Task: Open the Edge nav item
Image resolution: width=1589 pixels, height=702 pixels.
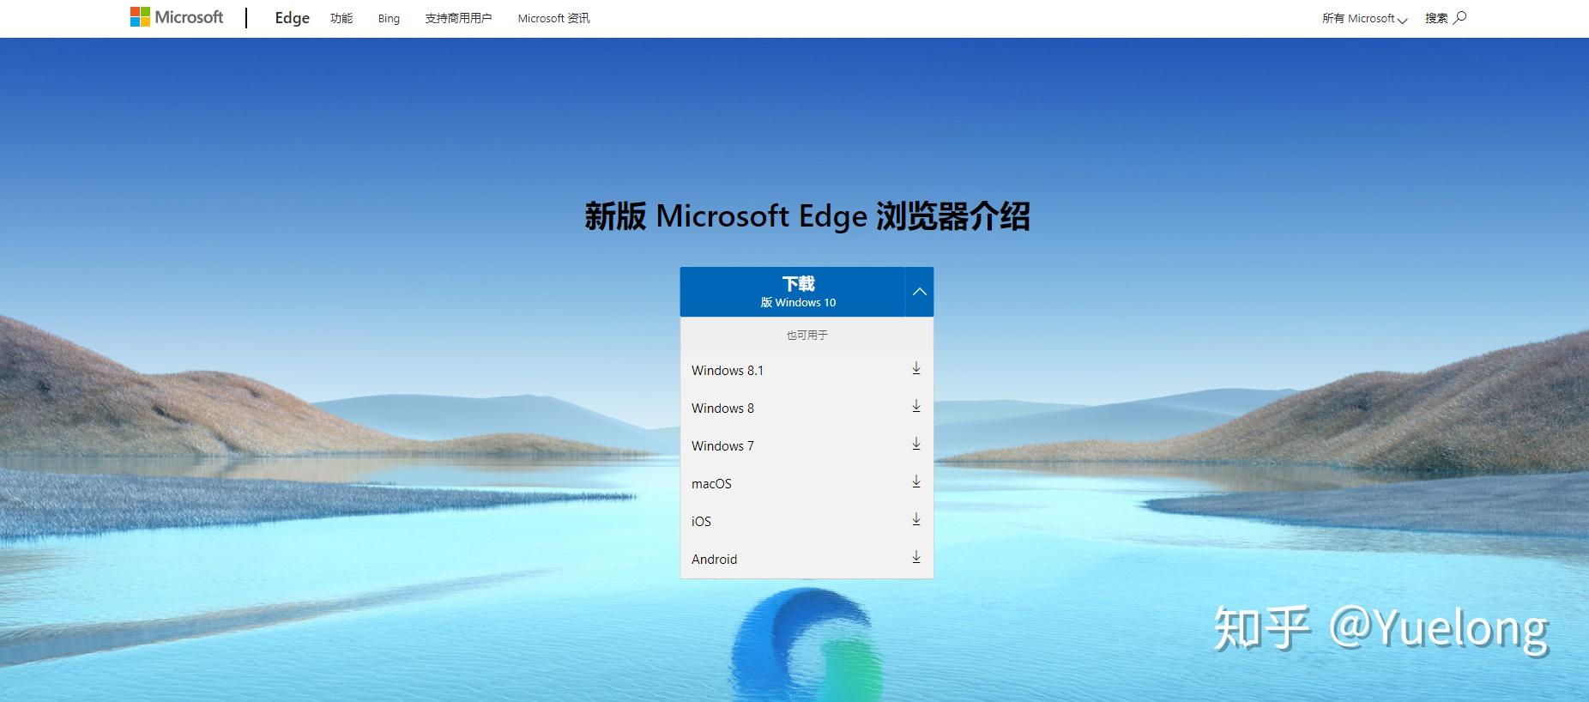Action: [x=292, y=18]
